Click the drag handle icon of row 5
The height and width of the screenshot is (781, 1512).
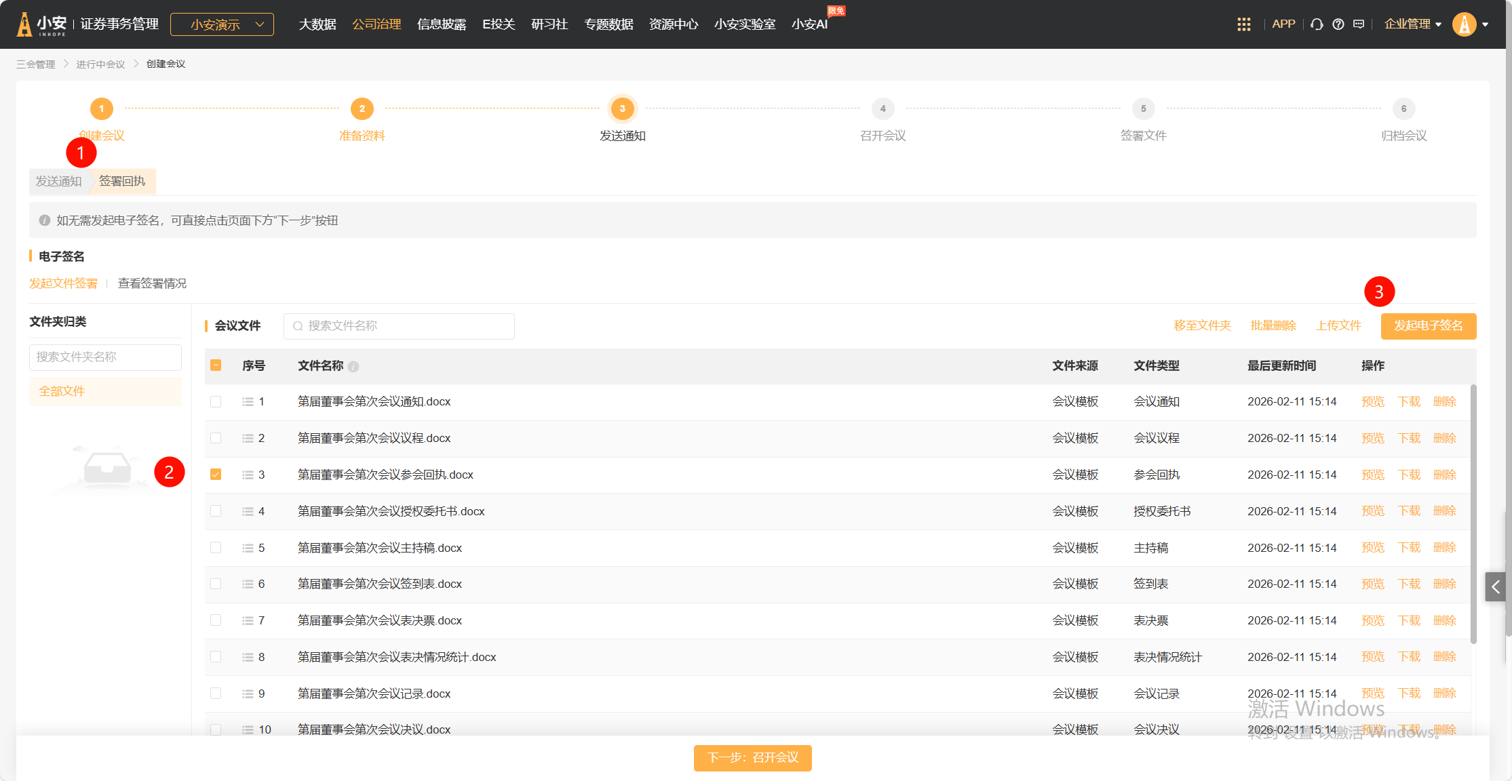tap(248, 548)
